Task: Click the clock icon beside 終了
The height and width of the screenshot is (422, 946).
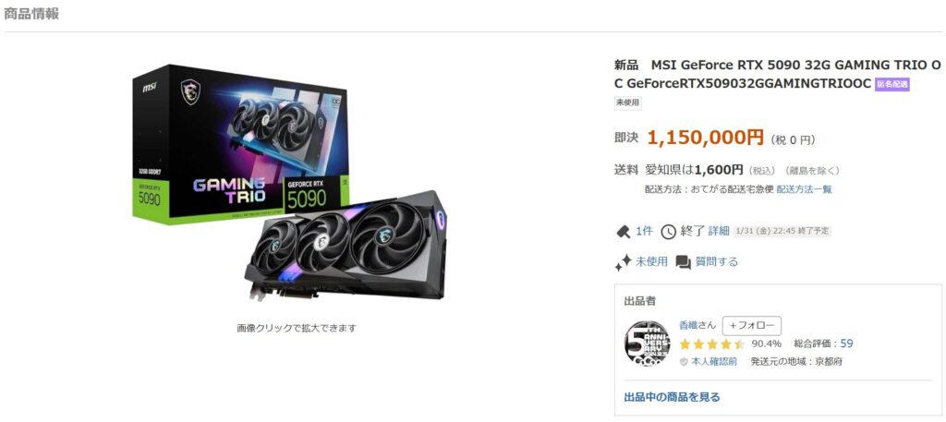Action: click(669, 232)
